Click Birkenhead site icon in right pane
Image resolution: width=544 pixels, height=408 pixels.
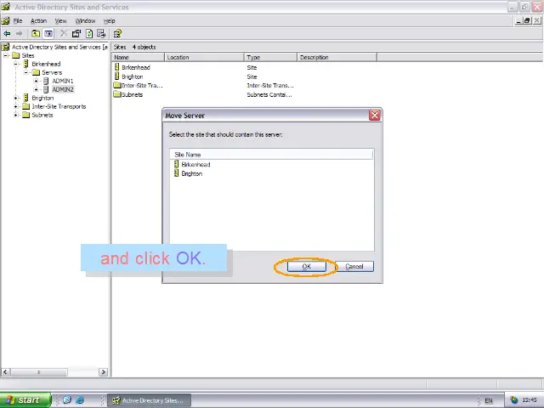click(117, 67)
